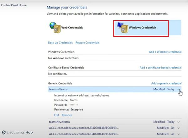Click Modified Today on teamslv/teams row
The height and width of the screenshot is (138, 188).
coord(164,89)
